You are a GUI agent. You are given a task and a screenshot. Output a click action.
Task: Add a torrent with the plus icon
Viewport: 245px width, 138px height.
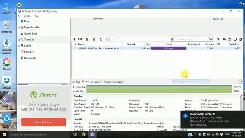click(74, 39)
